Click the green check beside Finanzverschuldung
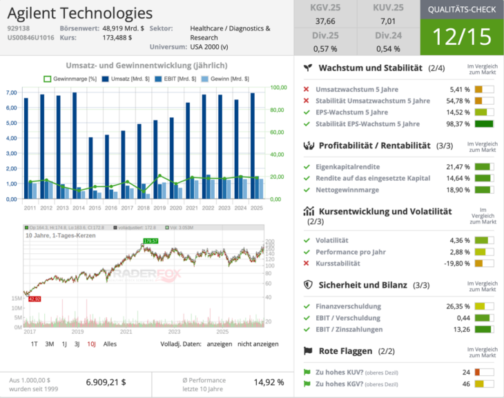 point(307,306)
